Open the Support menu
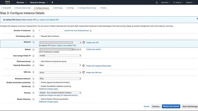This screenshot has height=111, width=198. coord(190,2)
